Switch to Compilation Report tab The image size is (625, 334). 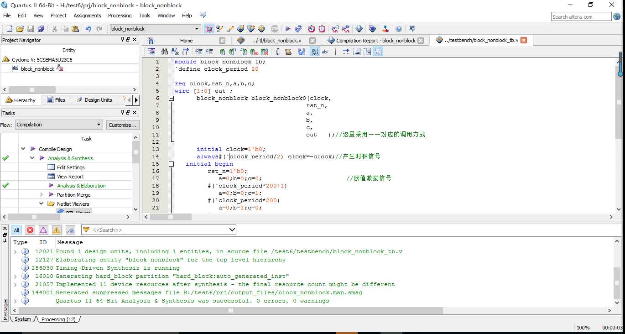pos(375,41)
